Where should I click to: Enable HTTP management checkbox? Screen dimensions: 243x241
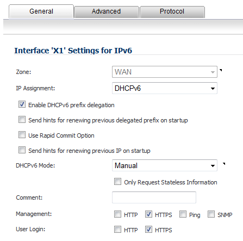coord(117,214)
